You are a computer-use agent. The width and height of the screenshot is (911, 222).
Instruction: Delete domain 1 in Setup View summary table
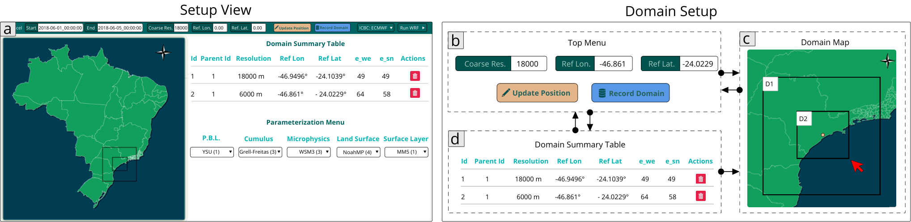(415, 76)
